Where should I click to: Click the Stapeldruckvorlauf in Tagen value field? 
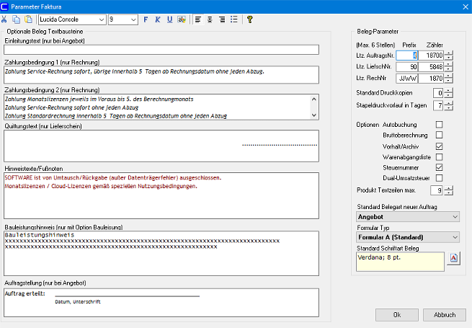point(438,106)
